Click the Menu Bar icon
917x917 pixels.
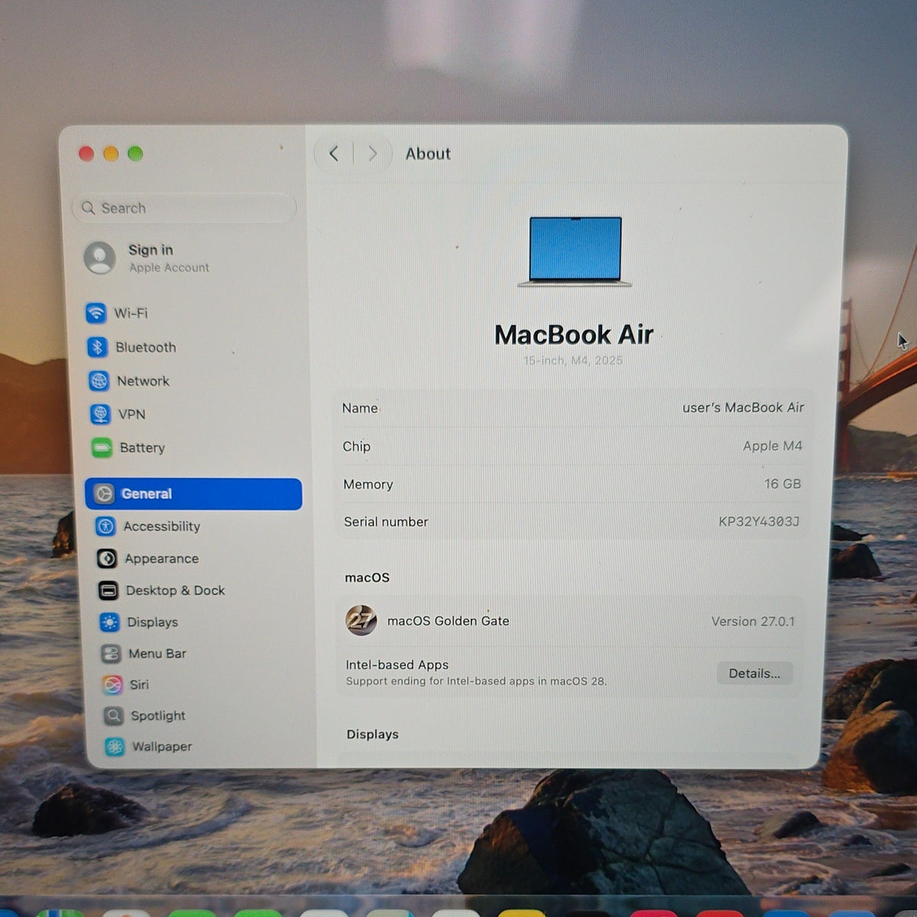(111, 653)
